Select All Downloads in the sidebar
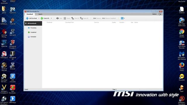The image size is (187, 105). 33,23
